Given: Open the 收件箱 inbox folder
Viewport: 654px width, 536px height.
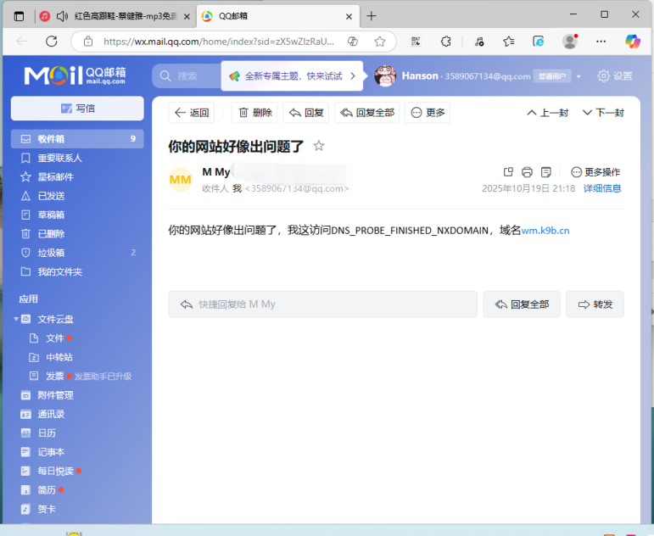Looking at the screenshot, I should (x=77, y=139).
